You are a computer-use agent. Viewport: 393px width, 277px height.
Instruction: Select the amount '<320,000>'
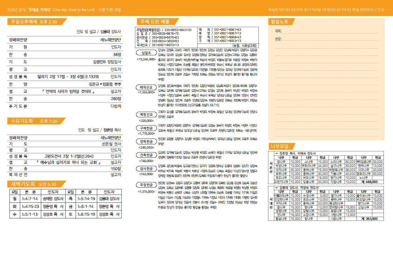(x=146, y=121)
